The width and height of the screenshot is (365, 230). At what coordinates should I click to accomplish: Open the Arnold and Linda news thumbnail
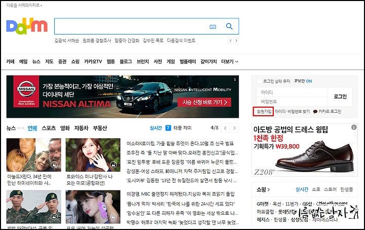pyautogui.click(x=34, y=155)
